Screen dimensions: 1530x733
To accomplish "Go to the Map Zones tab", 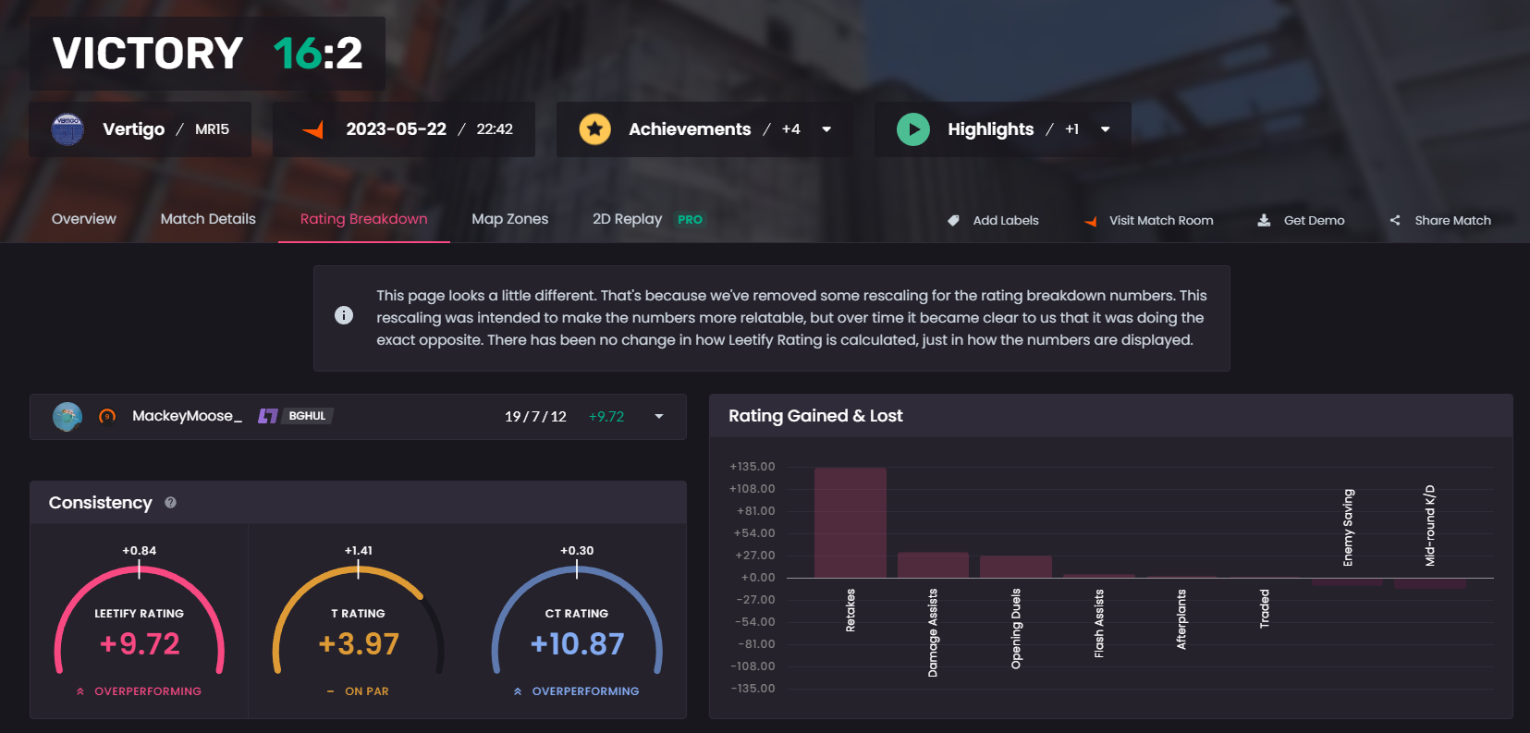I will (x=509, y=219).
